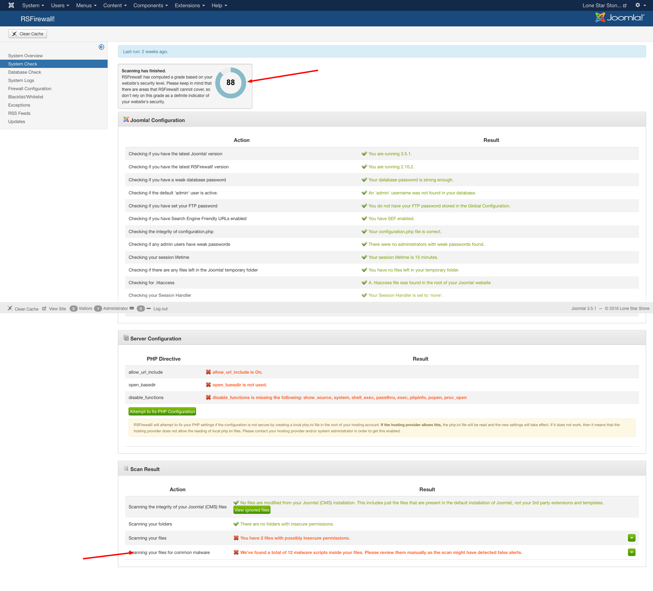Screen dimensions: 653x591
Task: Click red X beside open_basedir is not used
Action: click(208, 385)
